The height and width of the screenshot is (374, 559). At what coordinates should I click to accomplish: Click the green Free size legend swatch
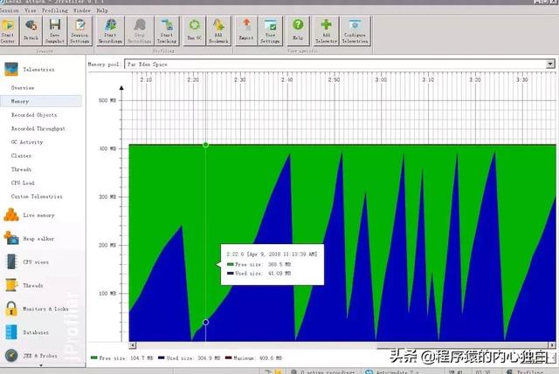(x=94, y=357)
